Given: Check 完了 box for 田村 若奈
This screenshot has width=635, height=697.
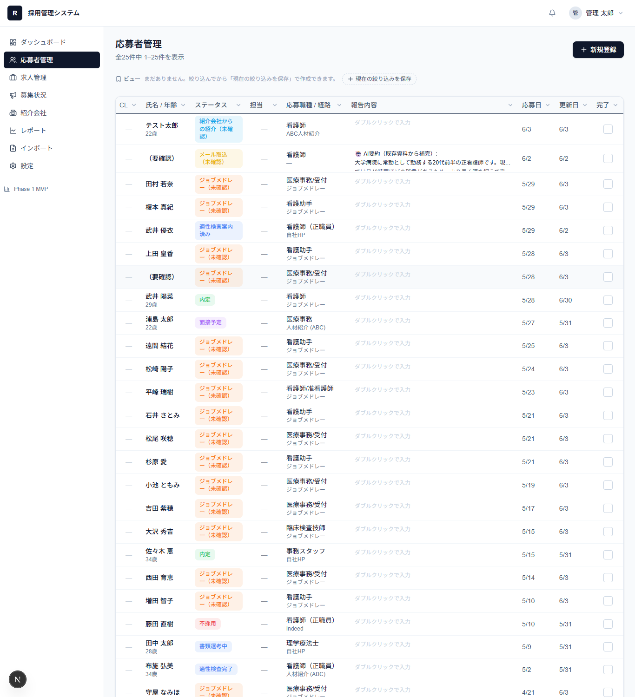Looking at the screenshot, I should (x=608, y=184).
